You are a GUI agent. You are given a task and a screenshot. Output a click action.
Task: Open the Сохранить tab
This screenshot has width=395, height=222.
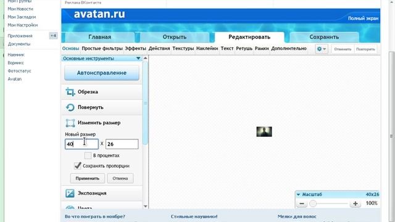(x=324, y=37)
